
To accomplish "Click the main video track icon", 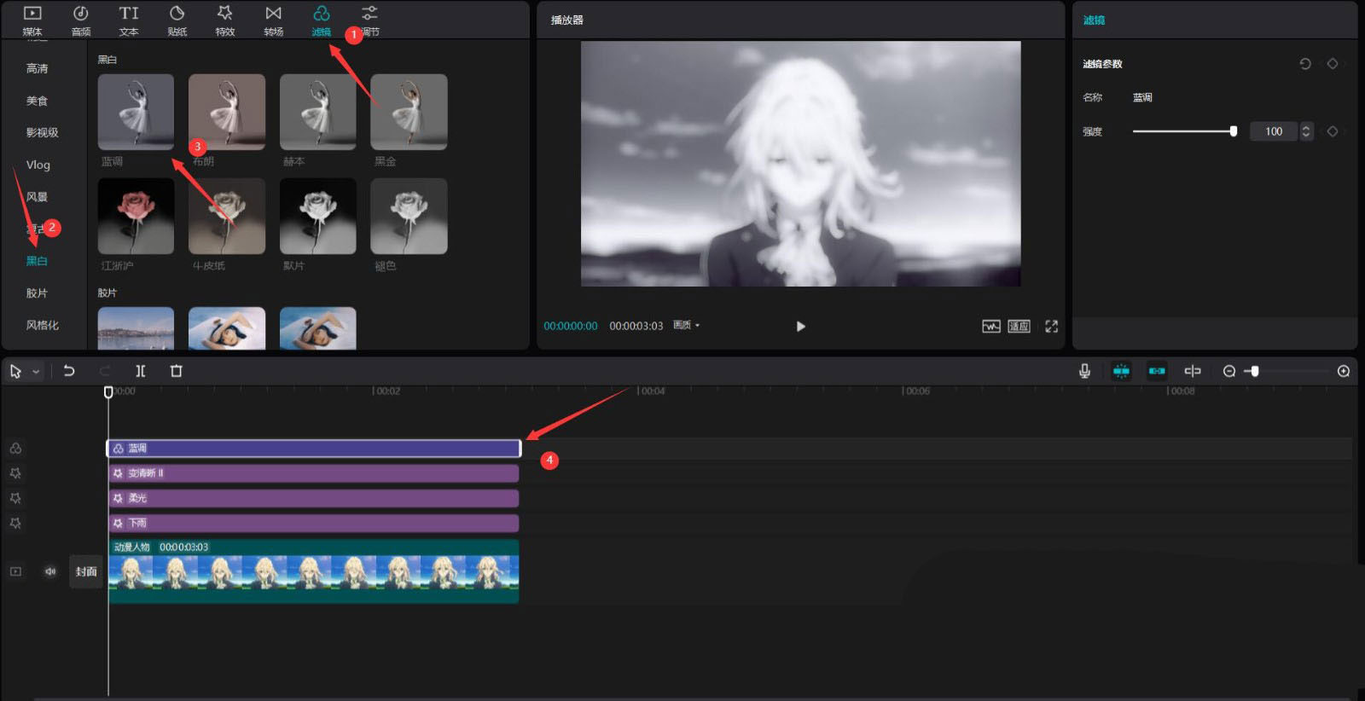I will [x=15, y=571].
